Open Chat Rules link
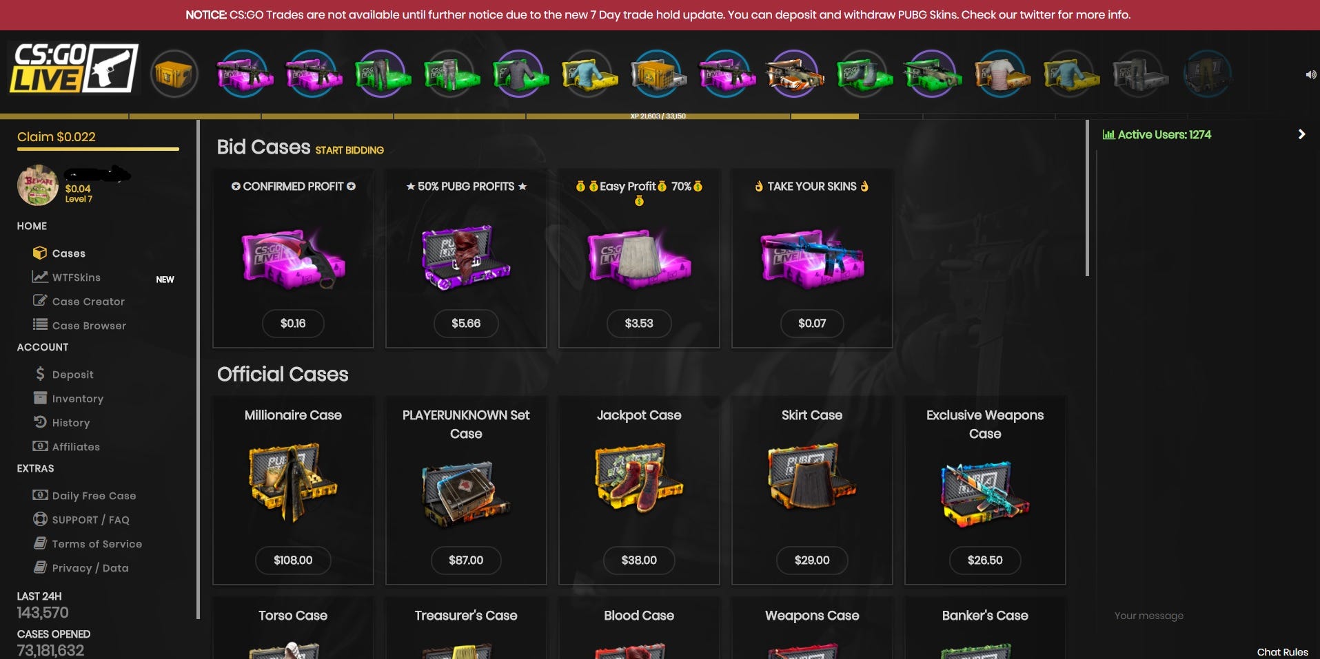Image resolution: width=1320 pixels, height=659 pixels. coord(1282,651)
